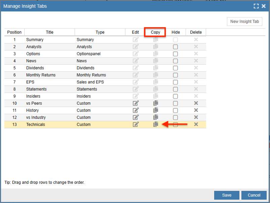Click the Hide column header
270x203 pixels.
176,32
